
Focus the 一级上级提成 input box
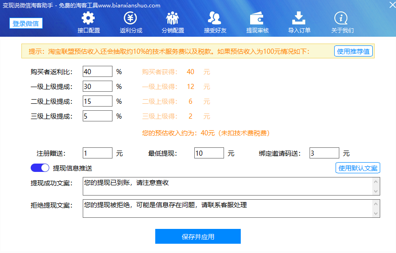click(x=98, y=86)
